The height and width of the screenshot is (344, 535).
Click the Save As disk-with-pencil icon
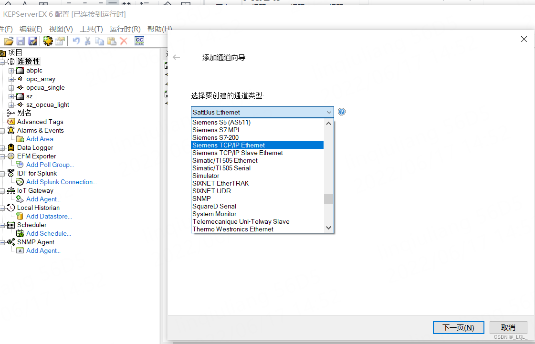coord(32,42)
